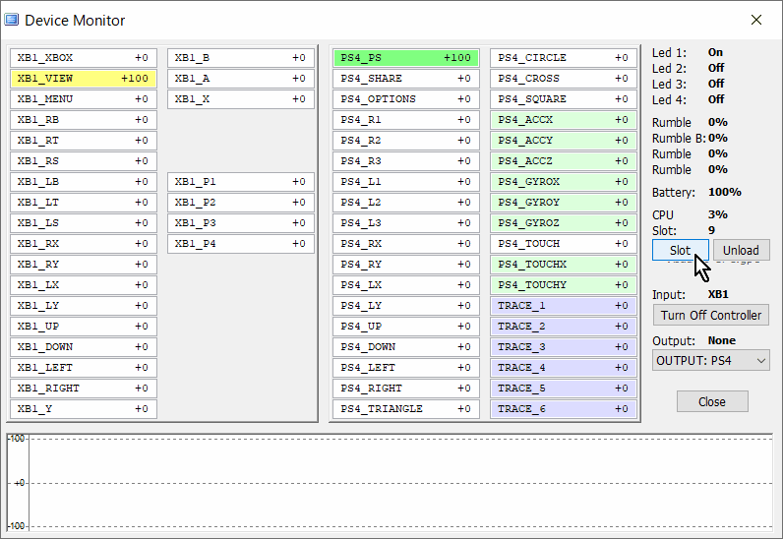Screen dimensions: 783x539
Task: Click Turn Off Controller button
Action: click(711, 315)
